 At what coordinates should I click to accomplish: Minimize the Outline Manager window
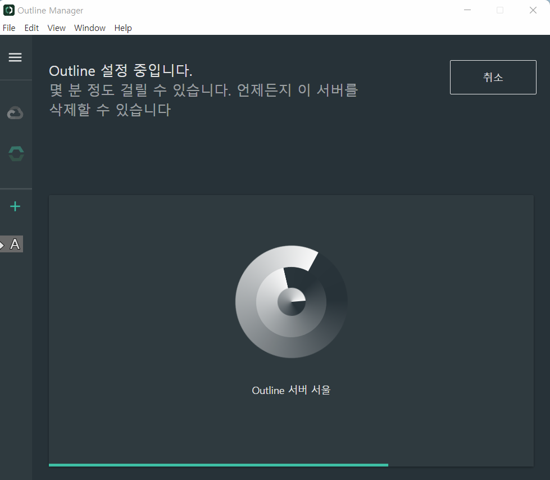pyautogui.click(x=467, y=10)
